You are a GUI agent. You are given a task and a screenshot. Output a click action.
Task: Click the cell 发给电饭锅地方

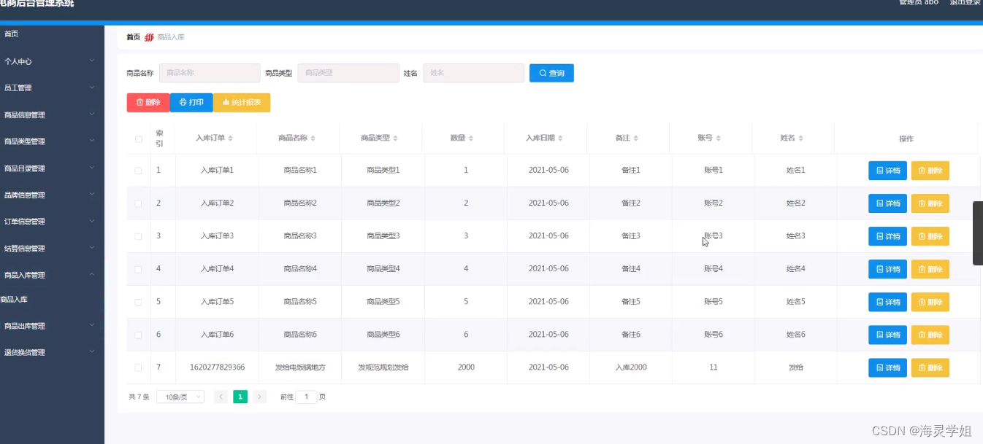(x=300, y=367)
